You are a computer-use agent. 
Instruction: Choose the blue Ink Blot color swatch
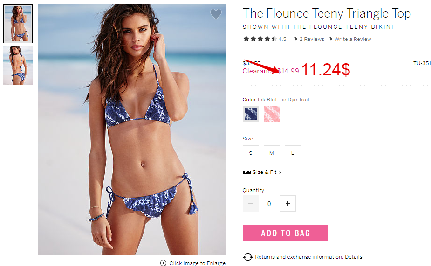[251, 114]
